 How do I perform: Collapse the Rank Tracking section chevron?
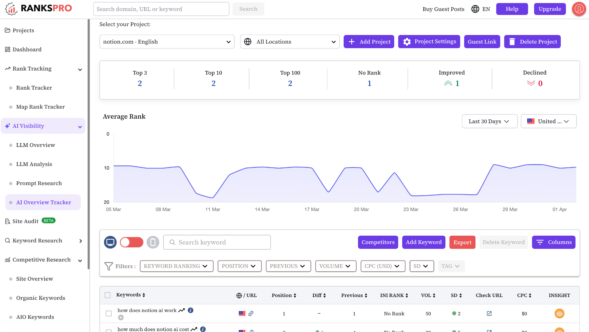tap(80, 70)
